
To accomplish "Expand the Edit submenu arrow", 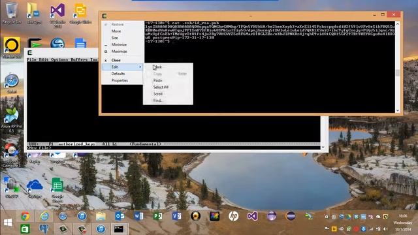I will click(140, 67).
